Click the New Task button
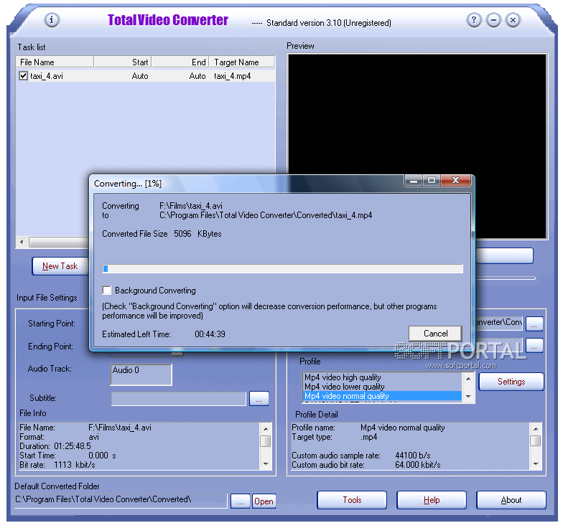This screenshot has height=528, width=563. click(60, 266)
